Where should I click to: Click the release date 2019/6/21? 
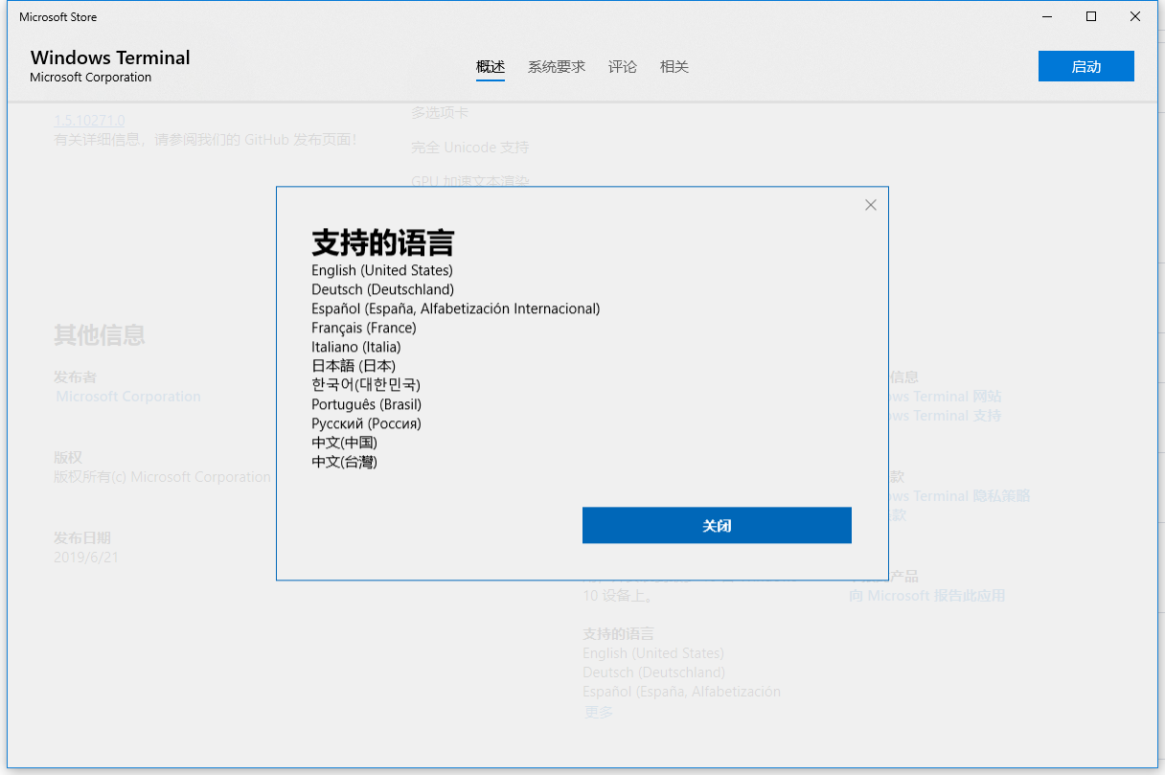tap(86, 558)
